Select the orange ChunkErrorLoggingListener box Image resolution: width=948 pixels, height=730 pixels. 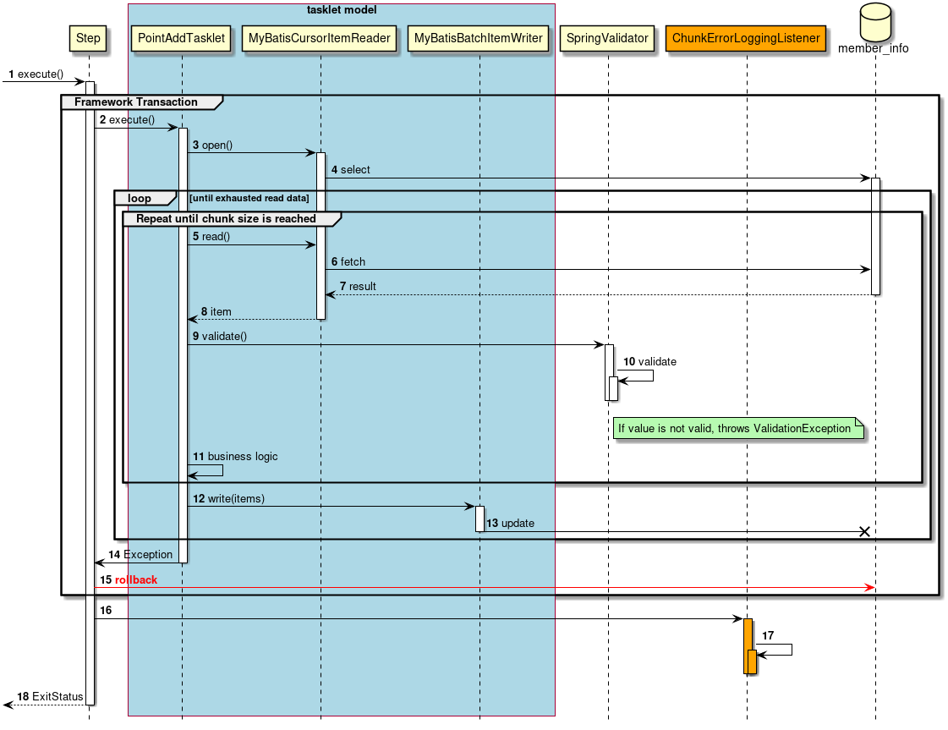coord(746,38)
